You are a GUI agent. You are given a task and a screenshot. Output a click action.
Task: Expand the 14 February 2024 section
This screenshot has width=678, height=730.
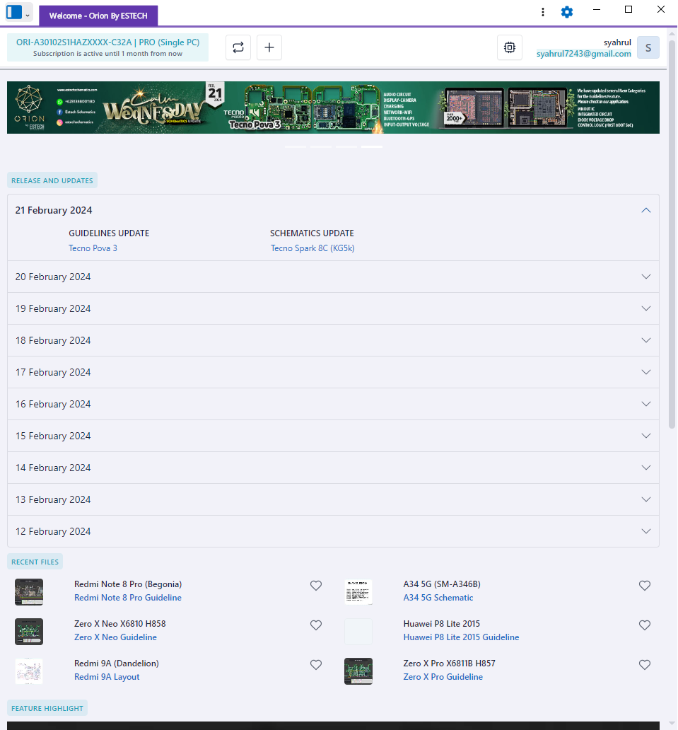click(333, 468)
